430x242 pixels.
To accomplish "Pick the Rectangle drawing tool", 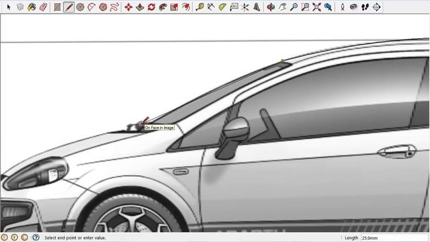I will coord(57,7).
